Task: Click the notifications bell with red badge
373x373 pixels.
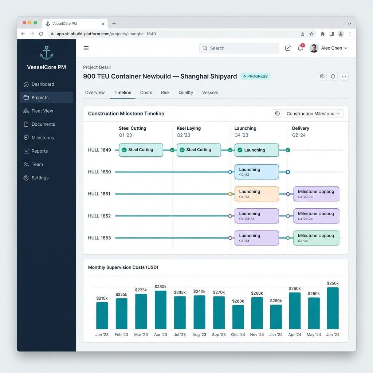Action: pyautogui.click(x=301, y=48)
